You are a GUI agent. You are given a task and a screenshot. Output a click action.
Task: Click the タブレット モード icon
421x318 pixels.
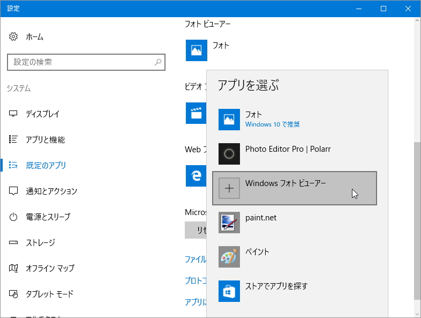tap(13, 294)
